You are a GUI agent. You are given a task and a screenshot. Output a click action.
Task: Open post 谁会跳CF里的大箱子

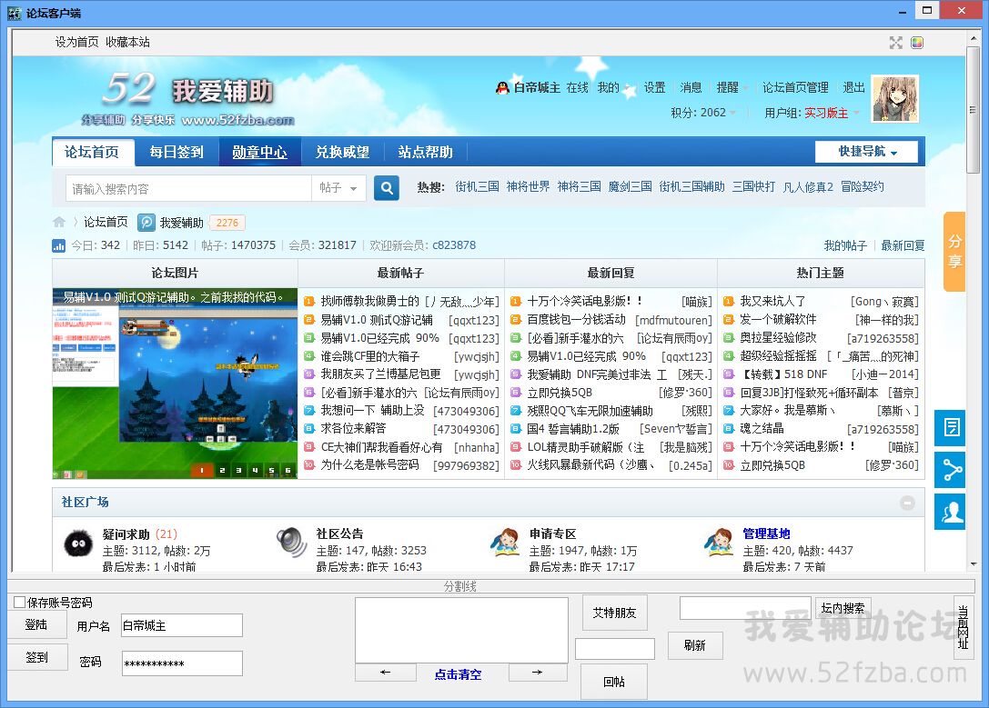coord(370,356)
